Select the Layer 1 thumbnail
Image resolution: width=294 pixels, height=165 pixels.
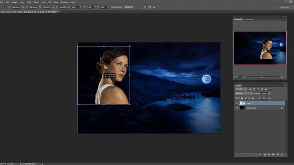[242, 103]
